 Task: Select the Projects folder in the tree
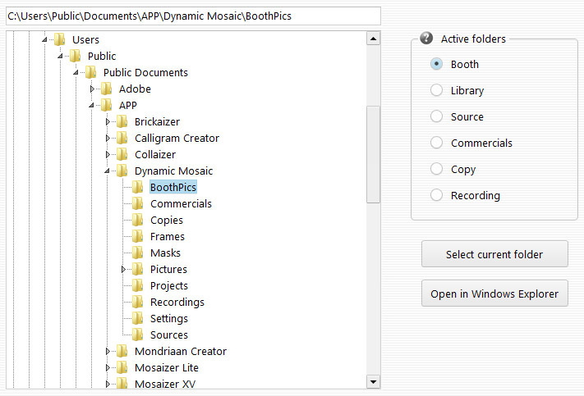[168, 285]
